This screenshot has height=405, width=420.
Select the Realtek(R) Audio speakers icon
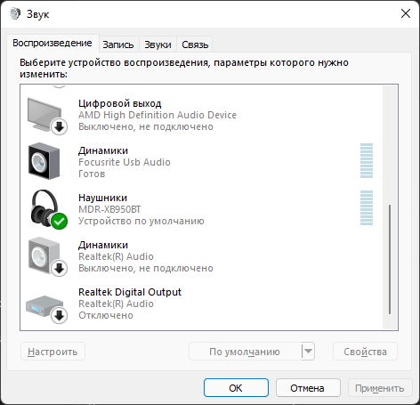tap(47, 256)
